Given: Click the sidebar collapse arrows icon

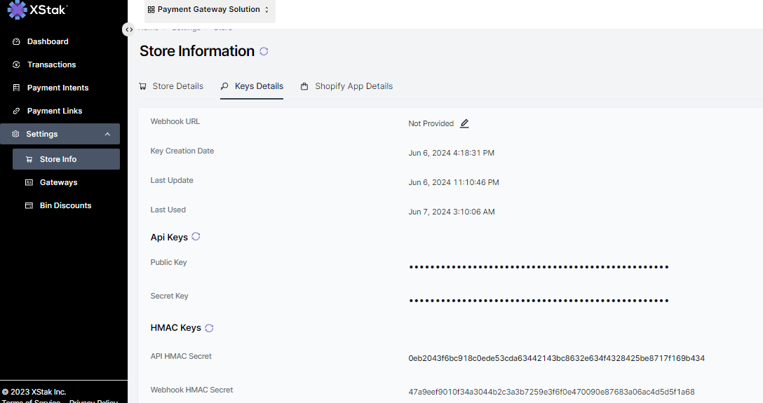Looking at the screenshot, I should 129,29.
